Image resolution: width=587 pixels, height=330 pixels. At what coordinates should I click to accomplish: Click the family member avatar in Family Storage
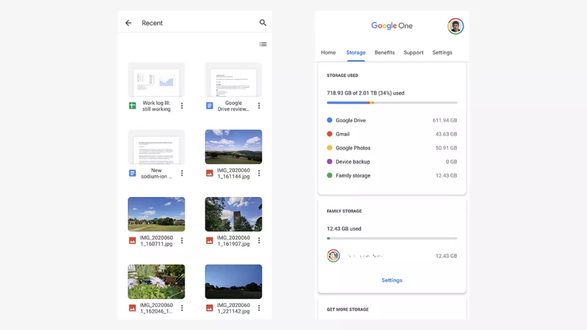click(x=333, y=256)
